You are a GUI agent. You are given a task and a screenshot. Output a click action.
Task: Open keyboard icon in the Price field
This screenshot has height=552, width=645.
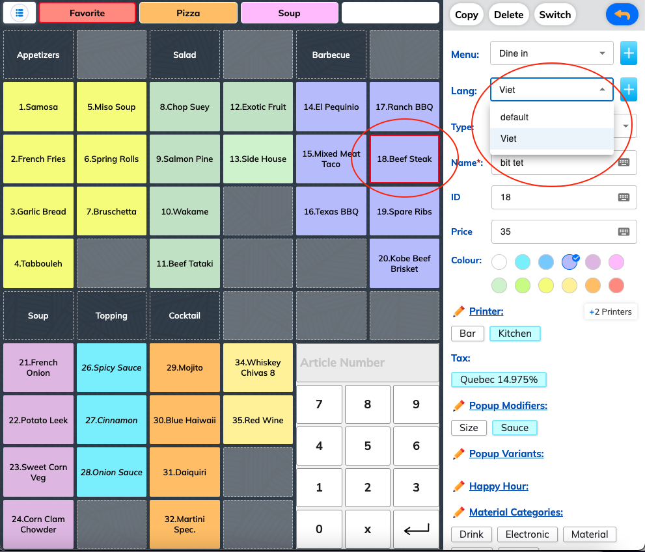pos(624,232)
